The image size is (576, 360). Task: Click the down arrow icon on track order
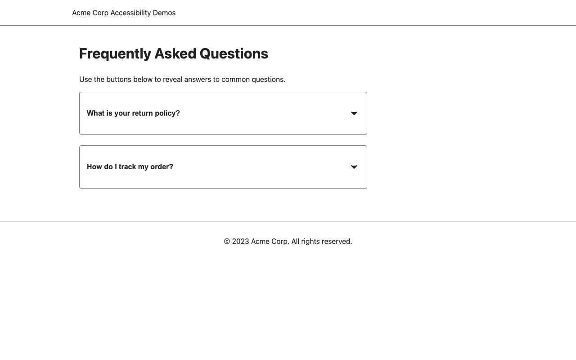(354, 167)
